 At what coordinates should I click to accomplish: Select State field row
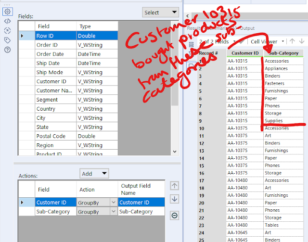point(68,127)
